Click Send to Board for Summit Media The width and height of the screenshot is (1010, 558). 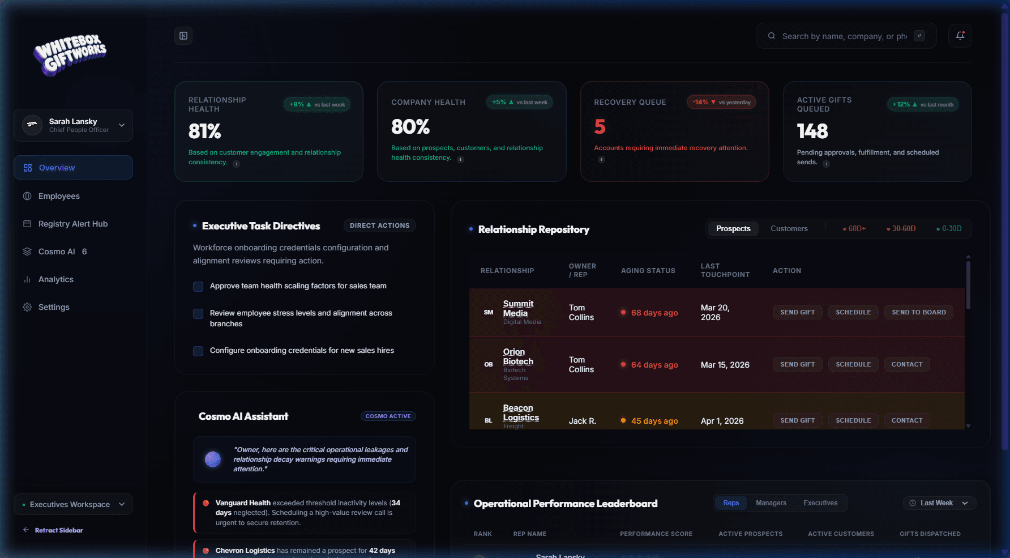tap(919, 312)
